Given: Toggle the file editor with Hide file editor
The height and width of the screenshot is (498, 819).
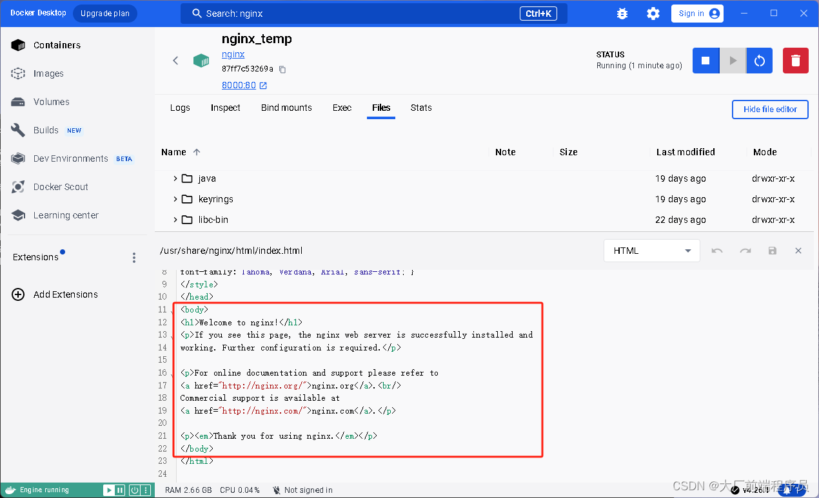Looking at the screenshot, I should pos(769,110).
